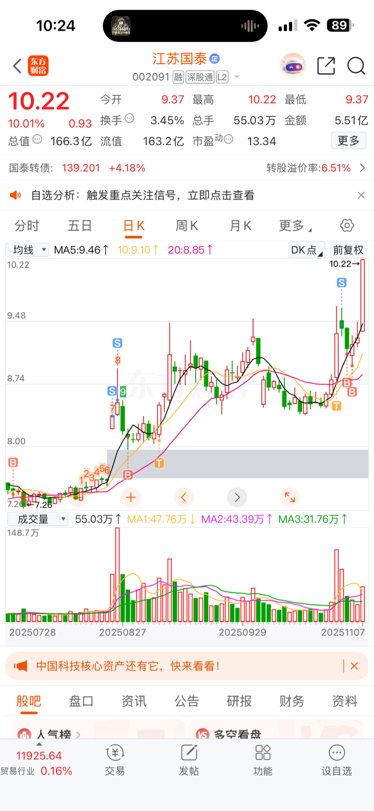Tap the volume chart area

(187, 576)
